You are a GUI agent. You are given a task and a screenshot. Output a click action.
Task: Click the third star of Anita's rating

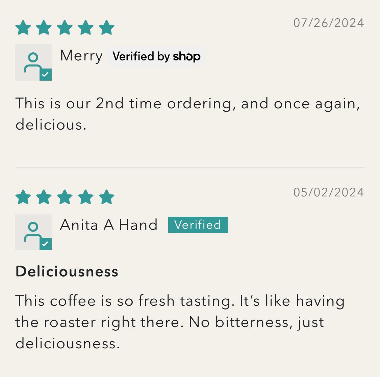[65, 197]
